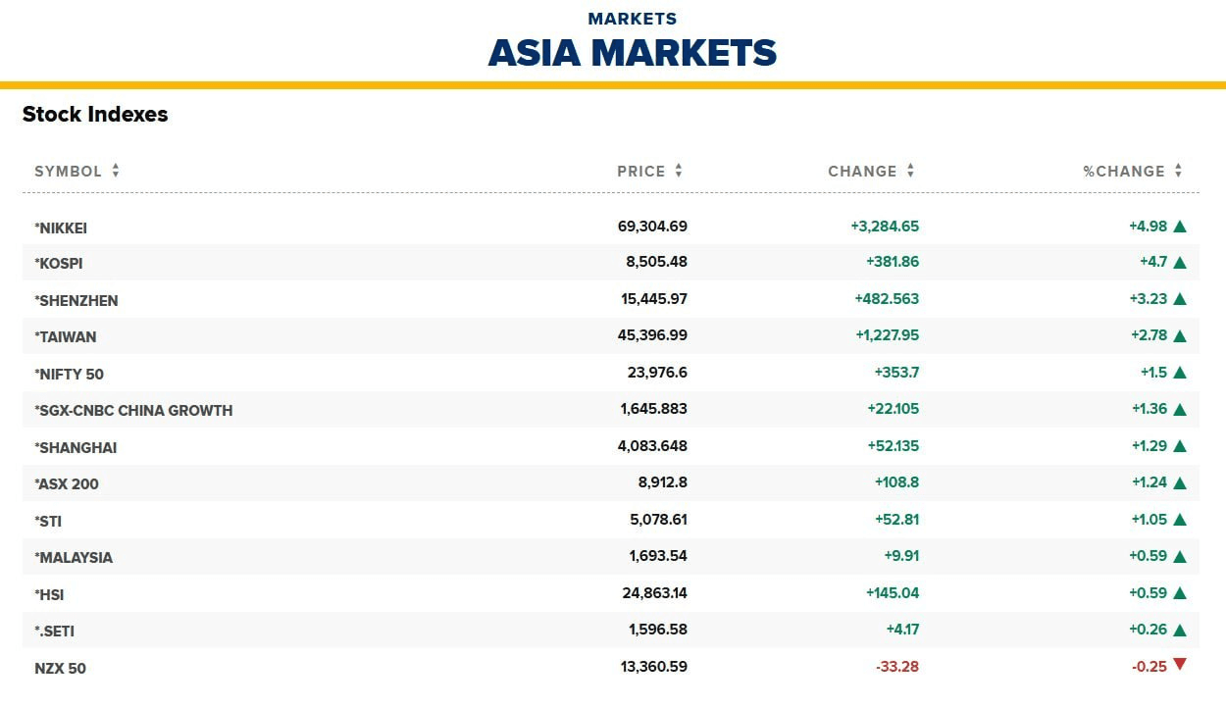Sort table by the CHANGE sort arrows
Viewport: 1226px width, 708px height.
[x=910, y=171]
